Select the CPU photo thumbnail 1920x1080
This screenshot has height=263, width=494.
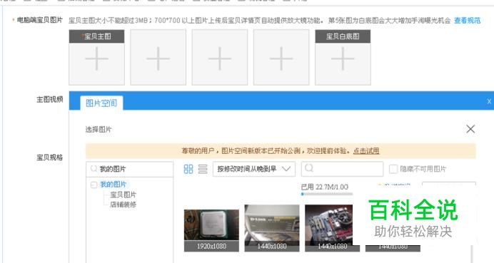[211, 230]
